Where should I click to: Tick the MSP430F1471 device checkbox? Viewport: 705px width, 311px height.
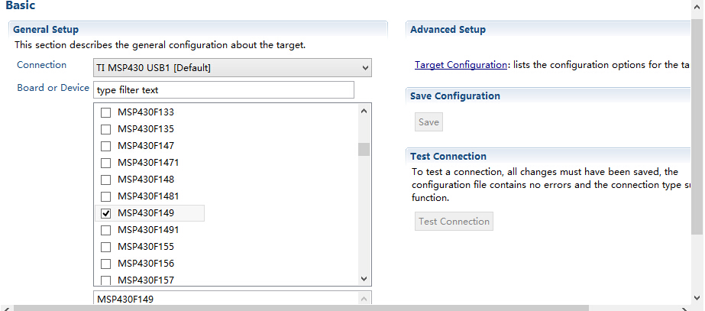[105, 163]
